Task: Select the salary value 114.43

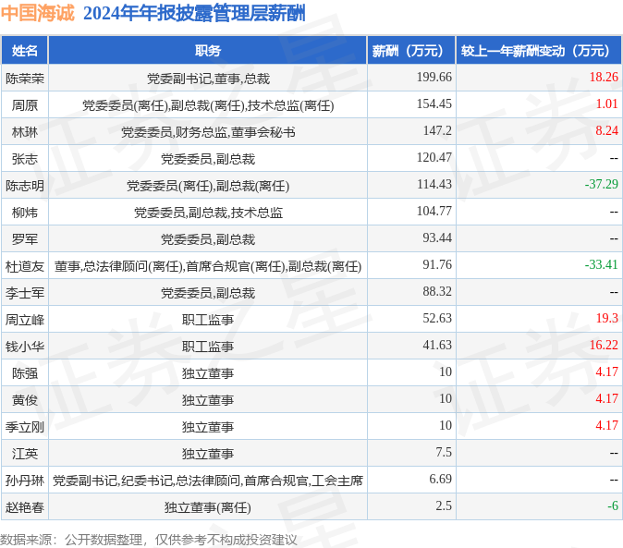Action: click(x=434, y=184)
